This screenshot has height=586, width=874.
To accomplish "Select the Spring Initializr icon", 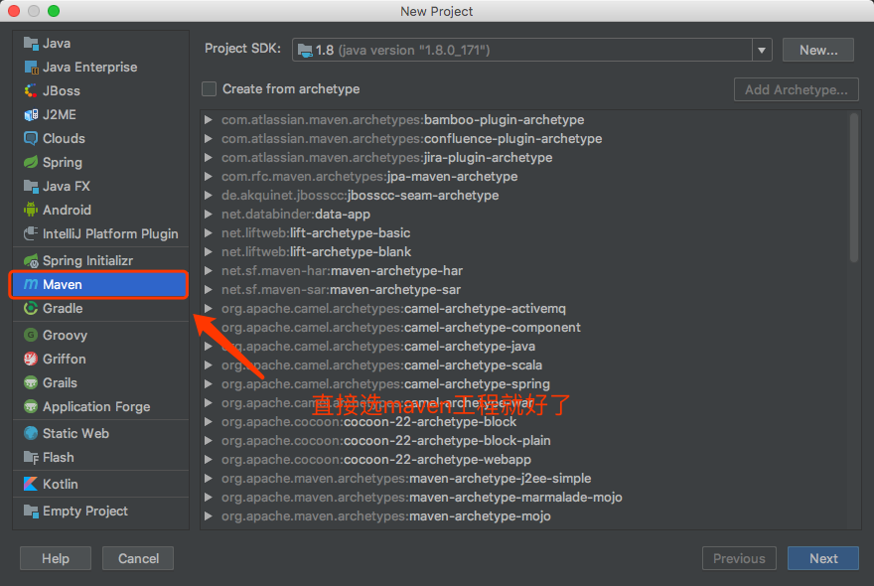I will (x=31, y=261).
